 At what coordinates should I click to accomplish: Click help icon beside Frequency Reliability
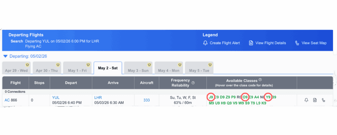click(193, 83)
